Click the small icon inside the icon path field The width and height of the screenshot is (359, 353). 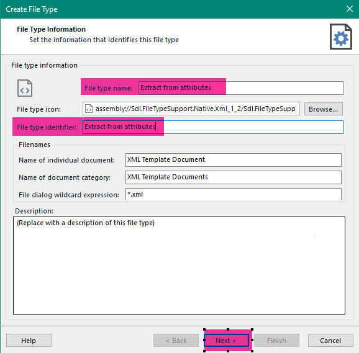point(89,109)
